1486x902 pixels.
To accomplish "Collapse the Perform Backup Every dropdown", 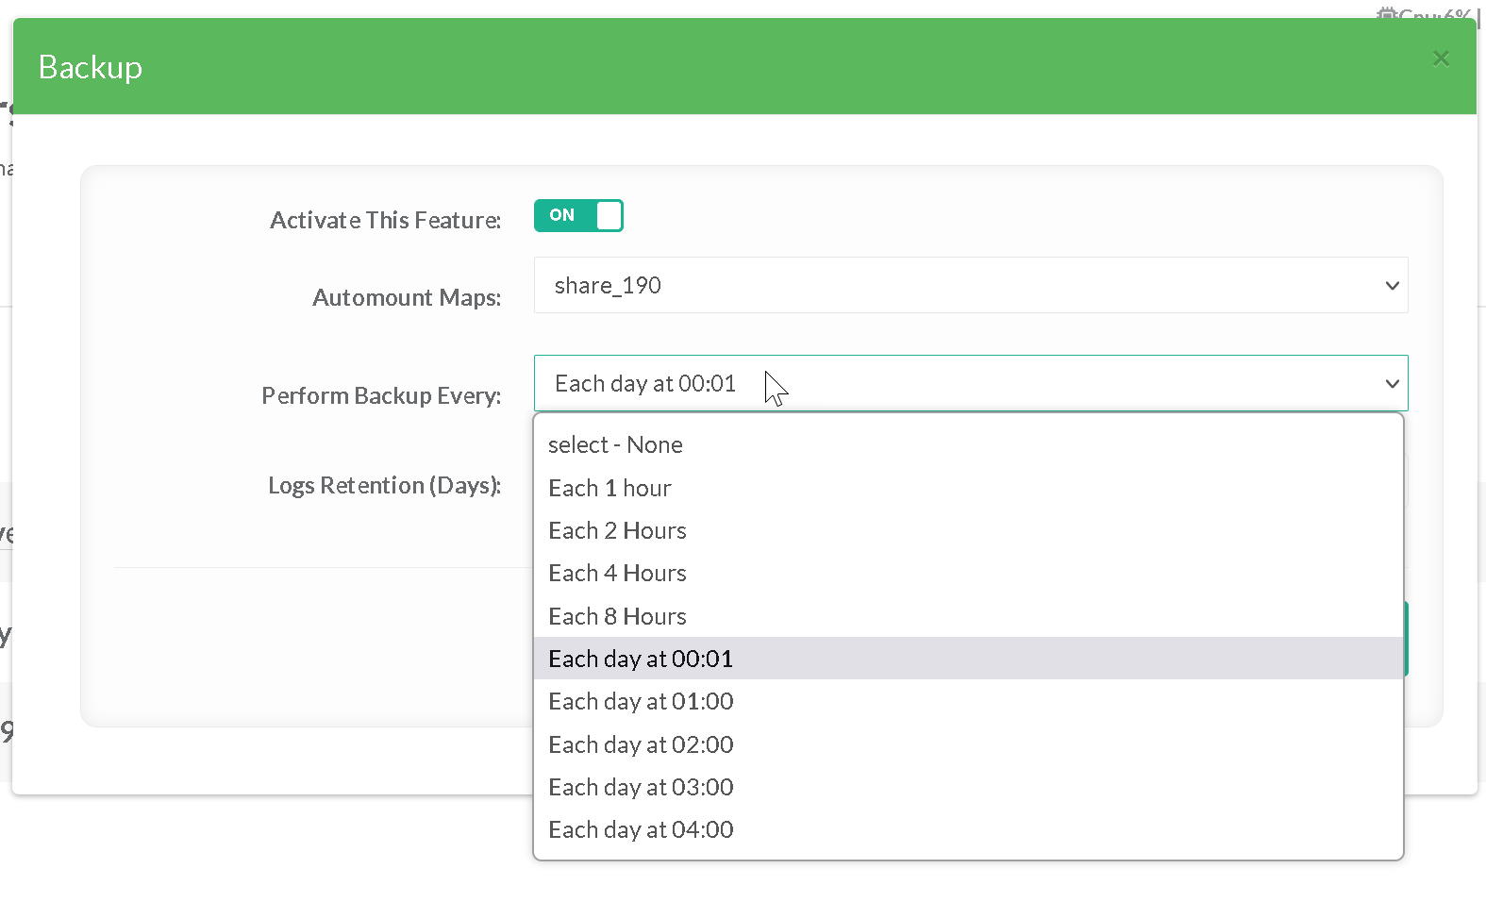I will tap(970, 383).
